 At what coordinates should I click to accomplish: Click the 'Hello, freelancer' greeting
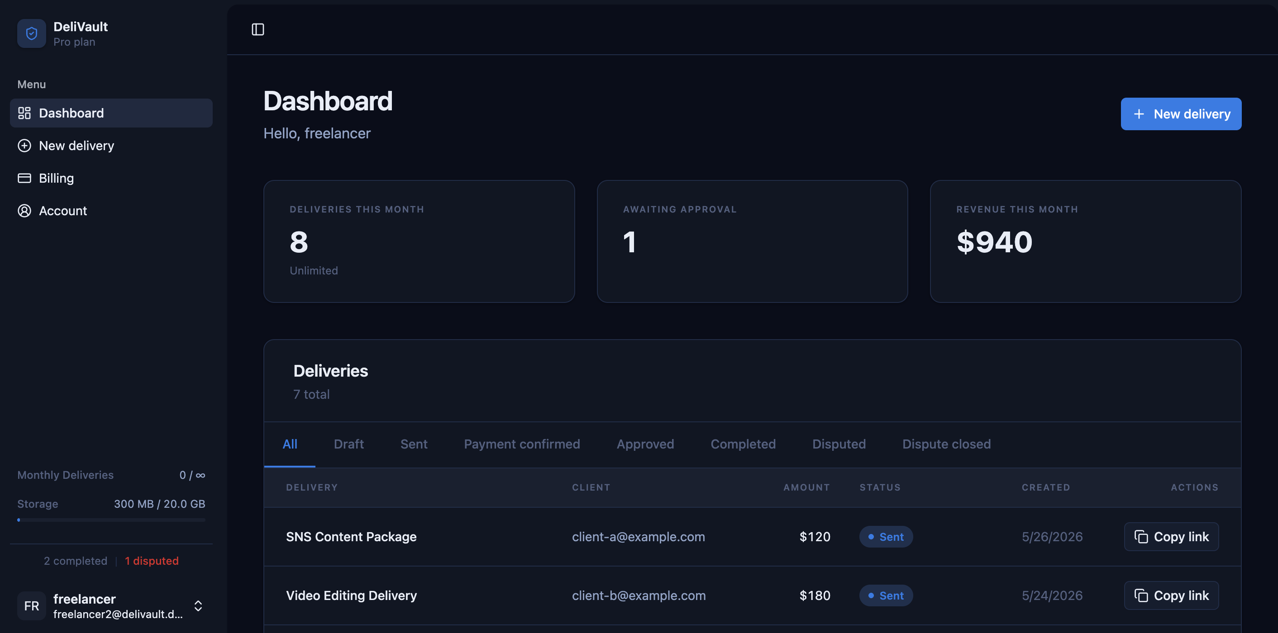click(x=317, y=133)
